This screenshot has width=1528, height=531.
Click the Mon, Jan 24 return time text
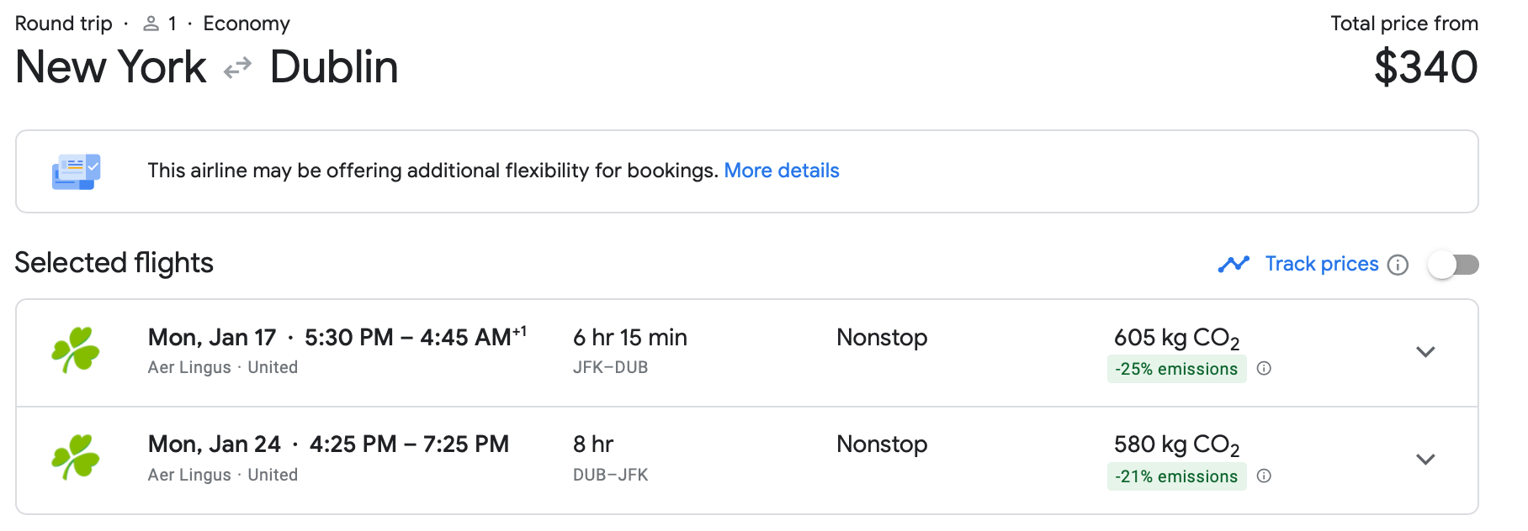pos(328,444)
